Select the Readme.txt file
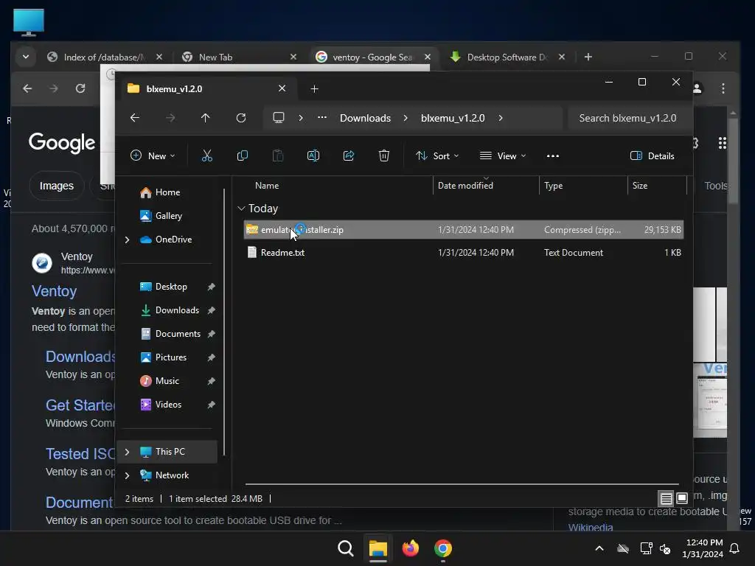The height and width of the screenshot is (566, 755). pyautogui.click(x=464, y=253)
